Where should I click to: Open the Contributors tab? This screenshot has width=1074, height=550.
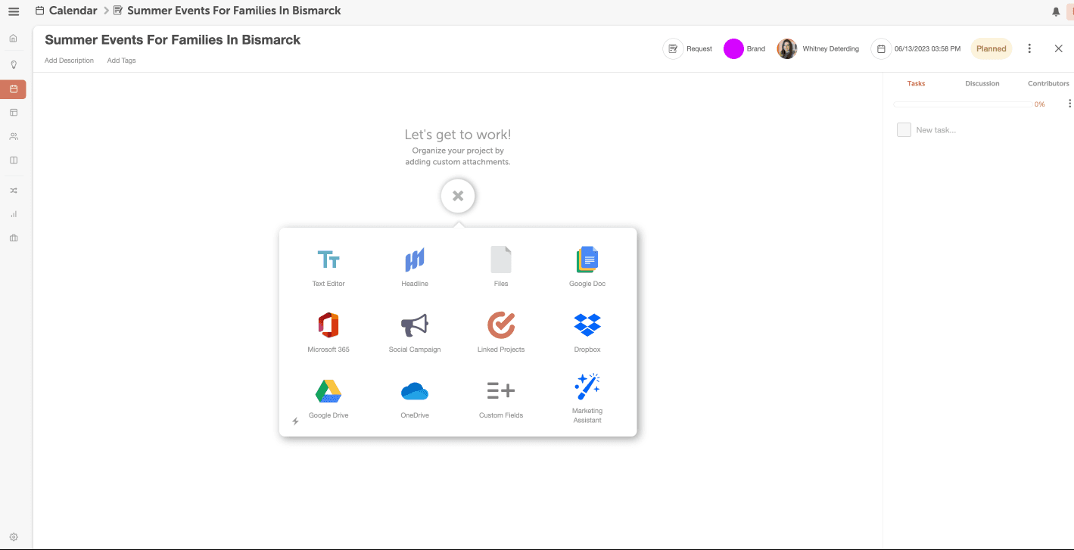coord(1048,83)
